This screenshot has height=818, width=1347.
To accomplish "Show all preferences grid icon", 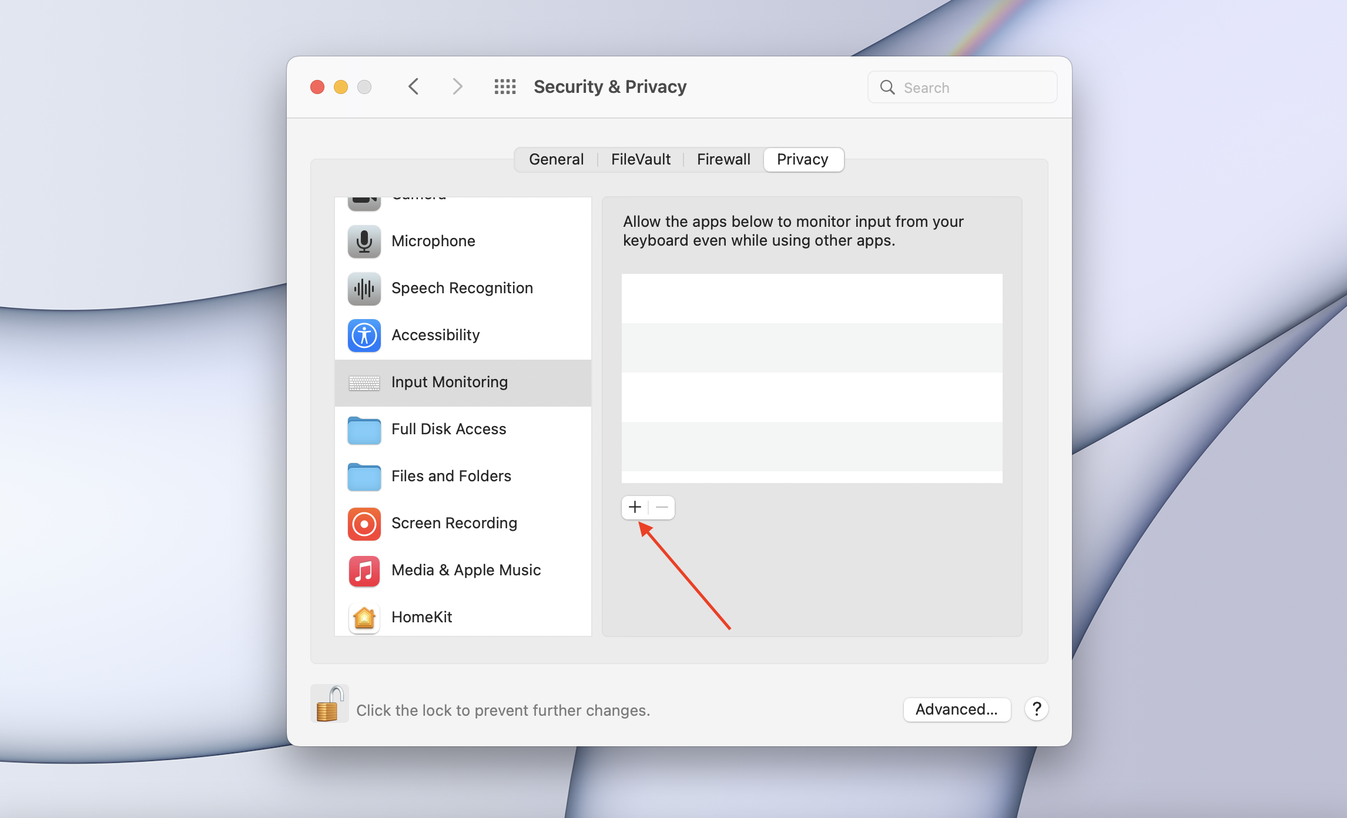I will tap(505, 87).
